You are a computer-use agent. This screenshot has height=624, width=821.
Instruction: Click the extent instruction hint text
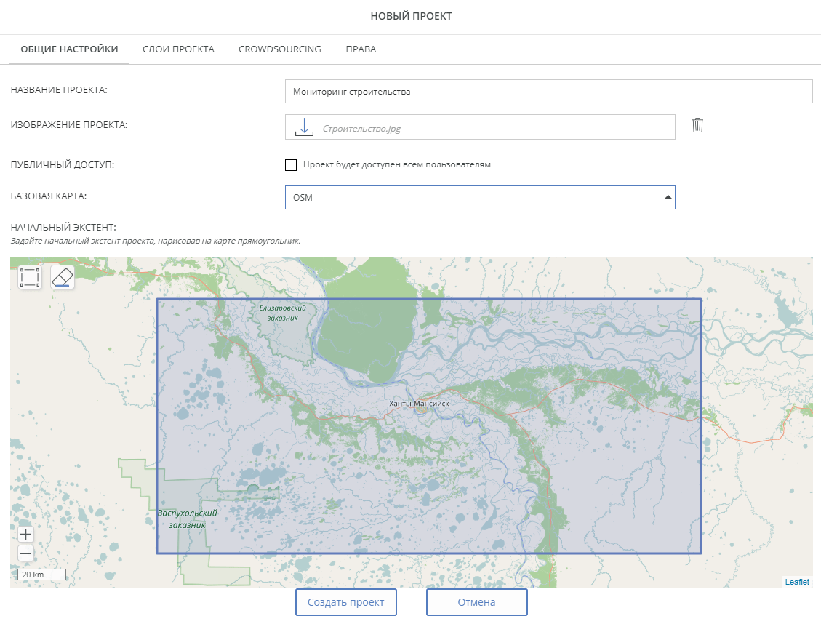(x=156, y=241)
